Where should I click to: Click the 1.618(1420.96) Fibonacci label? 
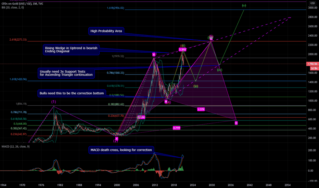click(x=18, y=79)
